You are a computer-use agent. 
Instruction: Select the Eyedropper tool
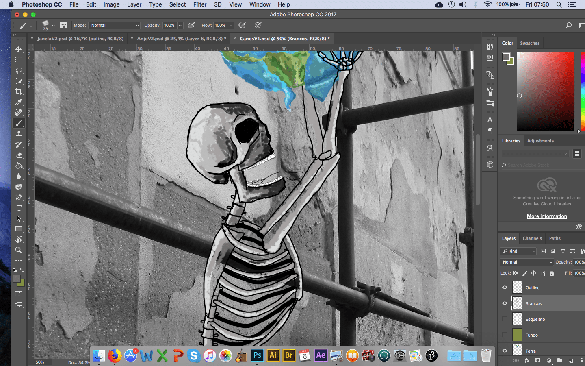[19, 102]
